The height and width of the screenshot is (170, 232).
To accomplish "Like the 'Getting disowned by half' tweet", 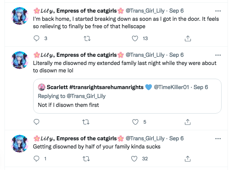I will point(134,159).
